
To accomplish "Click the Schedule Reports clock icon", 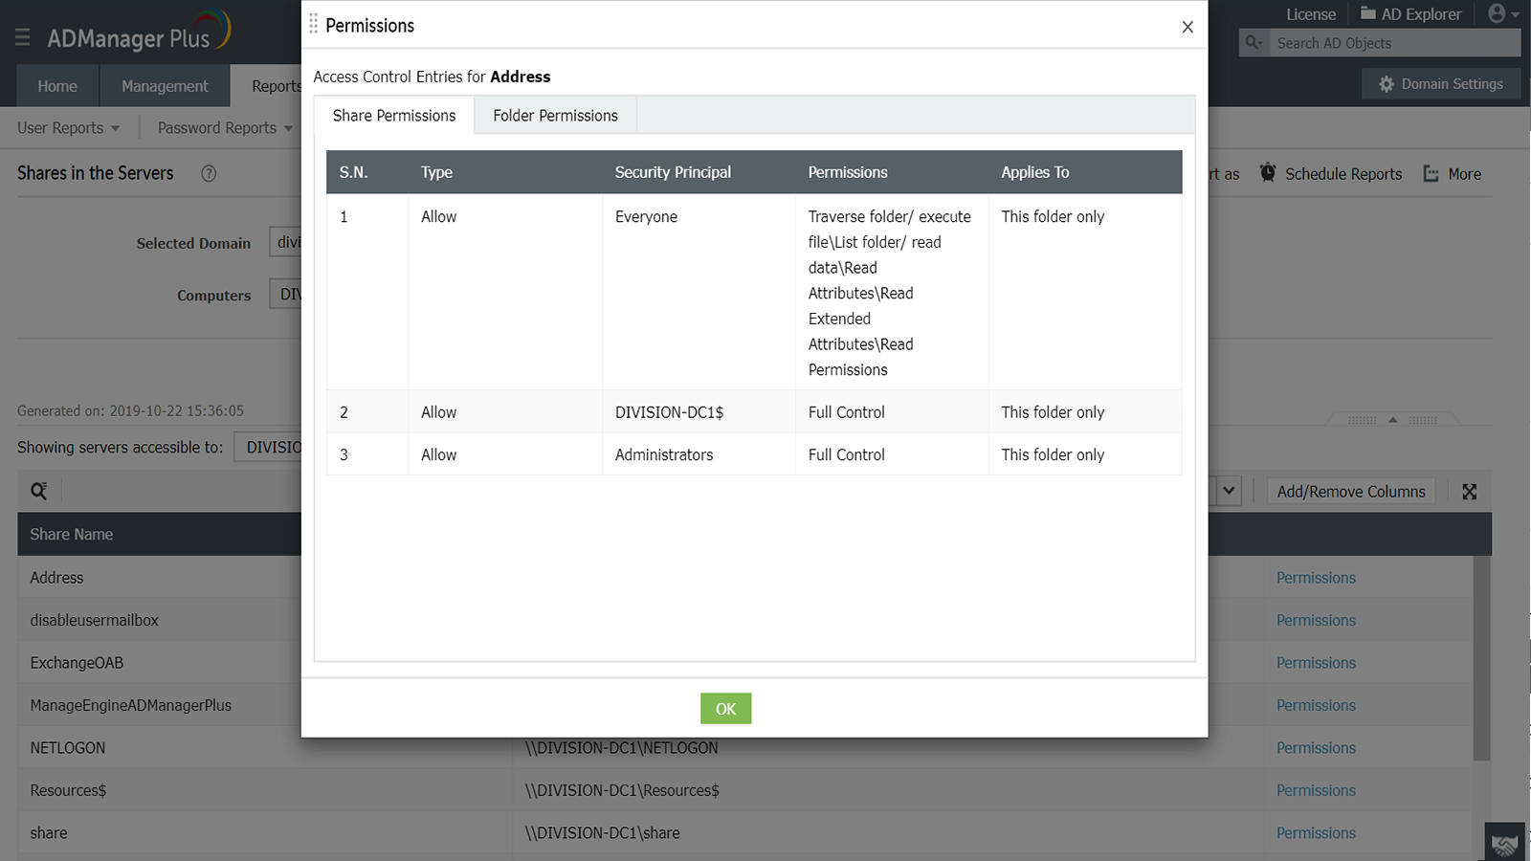I will point(1268,173).
